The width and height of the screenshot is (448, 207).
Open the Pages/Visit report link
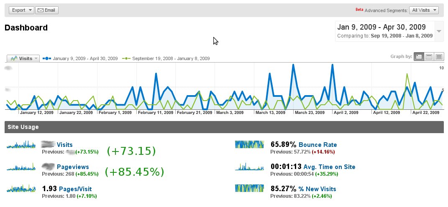point(75,189)
